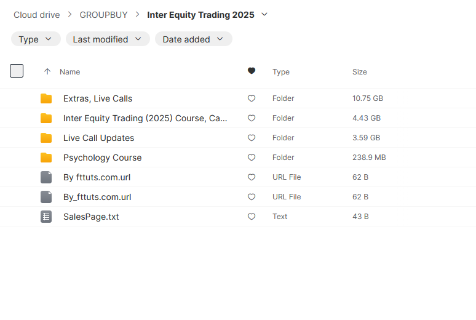Image resolution: width=476 pixels, height=320 pixels.
Task: Click the SalesPage.txt text file icon
Action: [46, 217]
